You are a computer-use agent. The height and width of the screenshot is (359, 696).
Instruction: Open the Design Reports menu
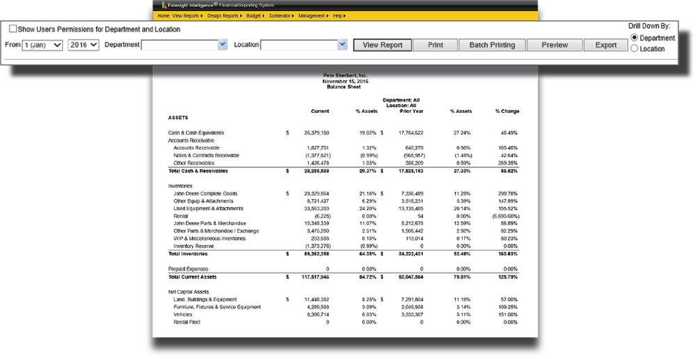tap(224, 15)
